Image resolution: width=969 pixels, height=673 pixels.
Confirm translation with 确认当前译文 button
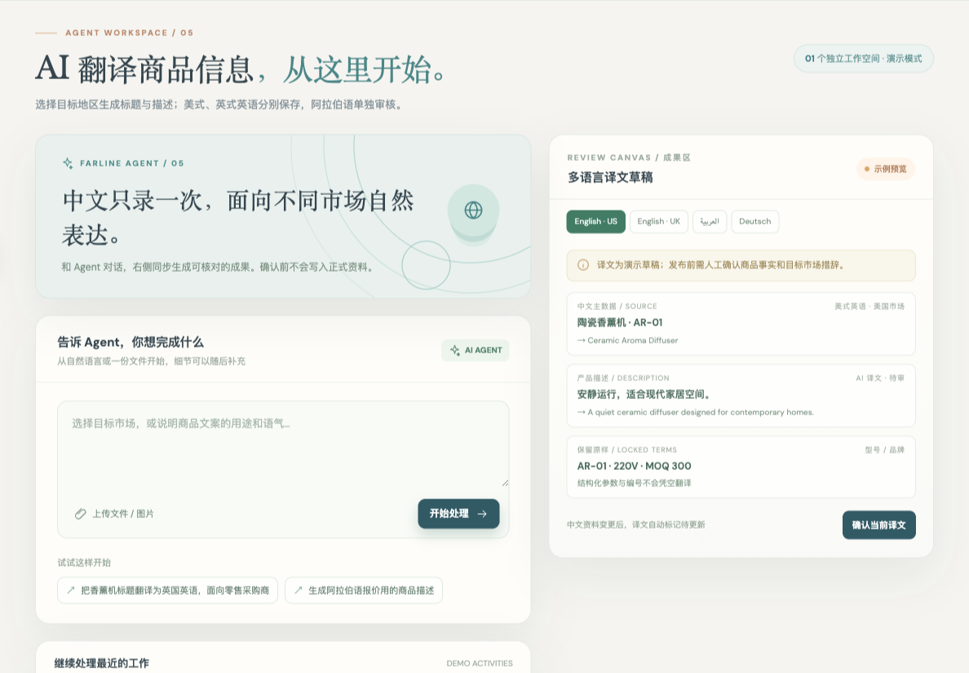click(x=878, y=525)
